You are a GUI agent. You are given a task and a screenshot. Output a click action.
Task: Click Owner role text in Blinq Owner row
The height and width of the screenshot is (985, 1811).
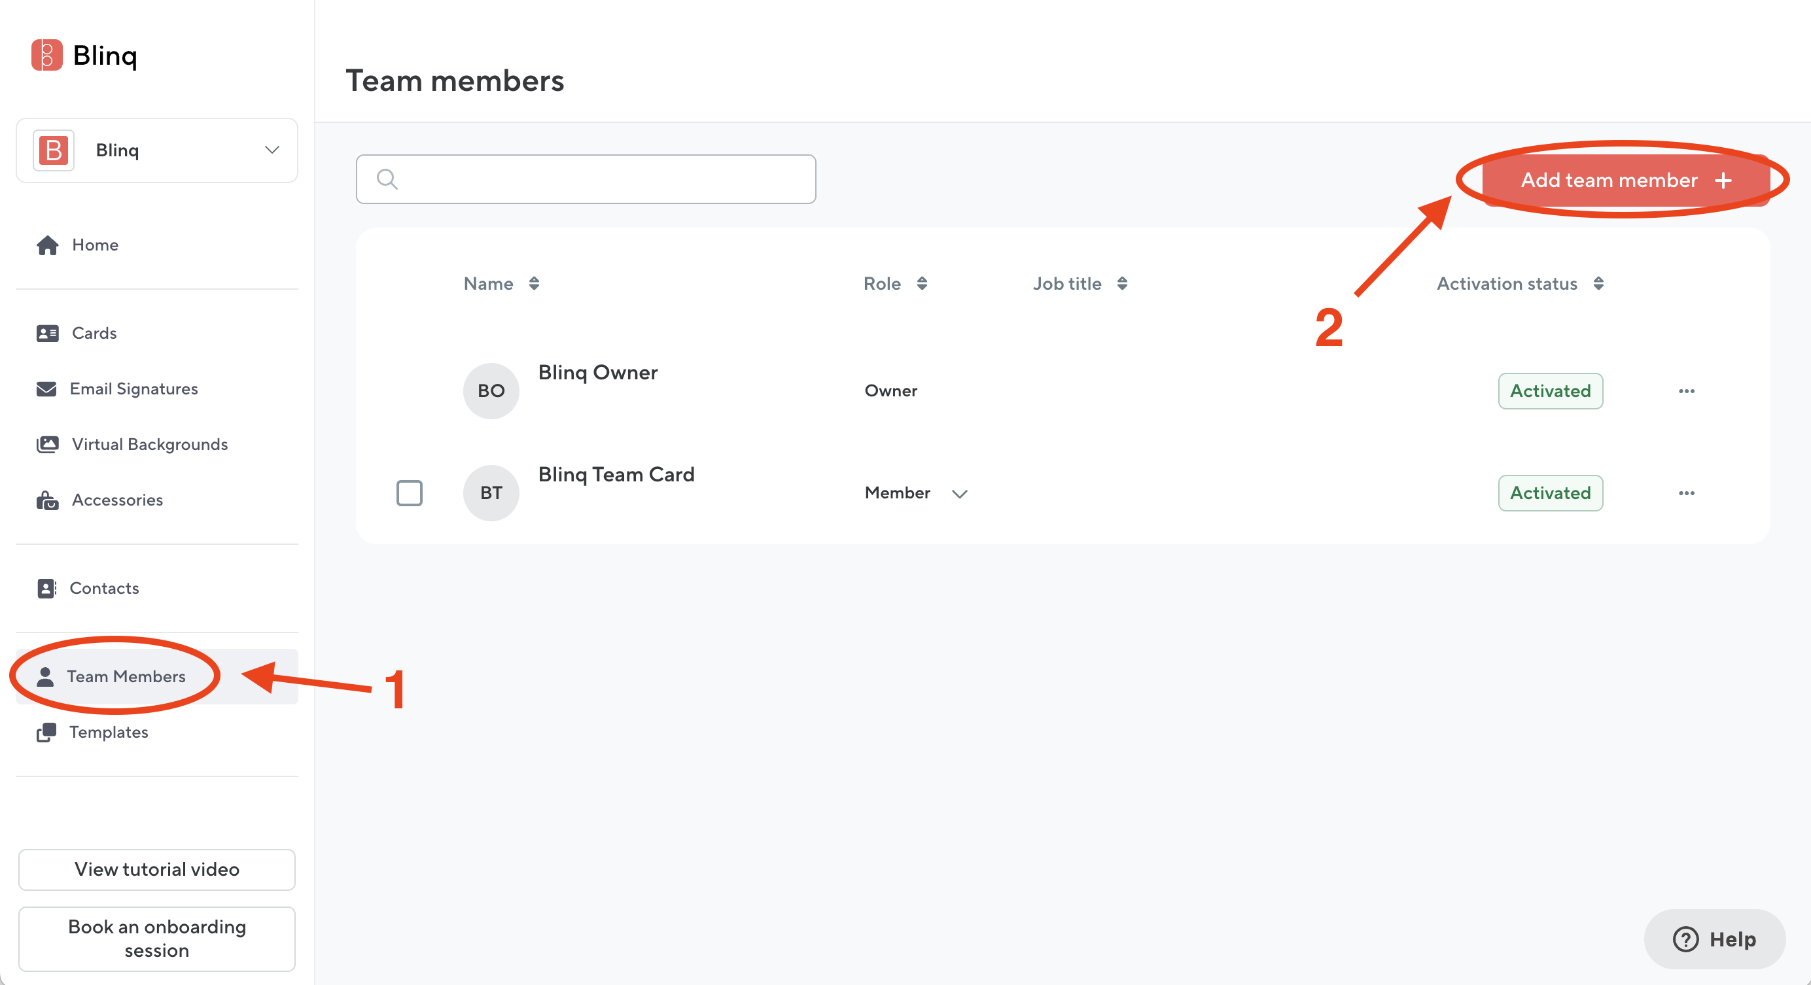(890, 390)
